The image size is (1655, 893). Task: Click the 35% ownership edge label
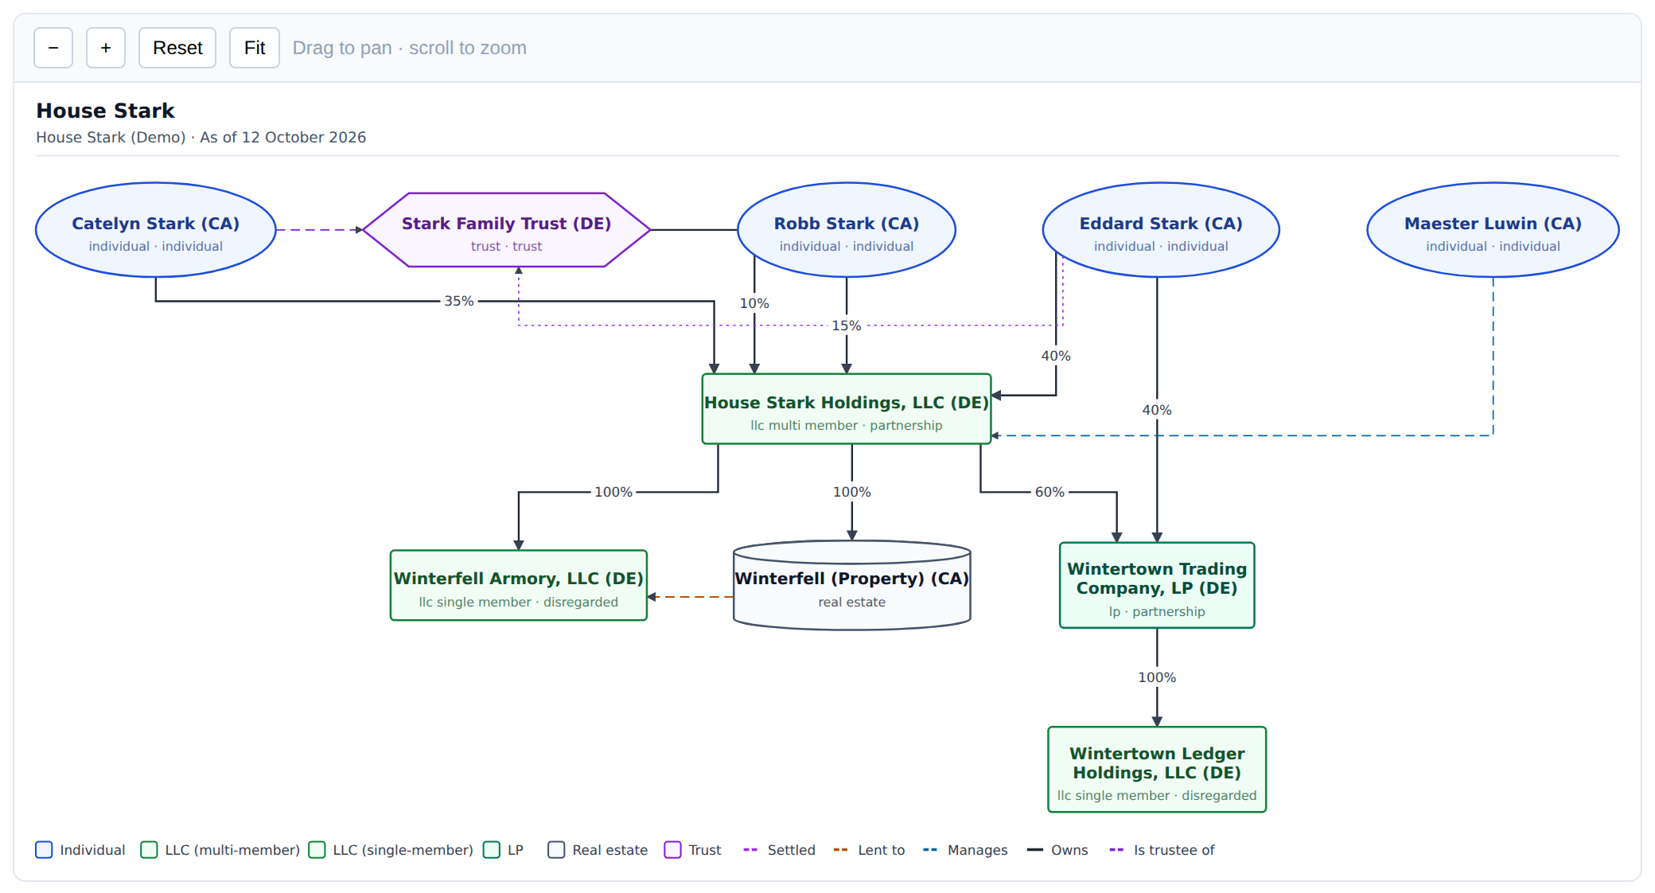click(458, 301)
